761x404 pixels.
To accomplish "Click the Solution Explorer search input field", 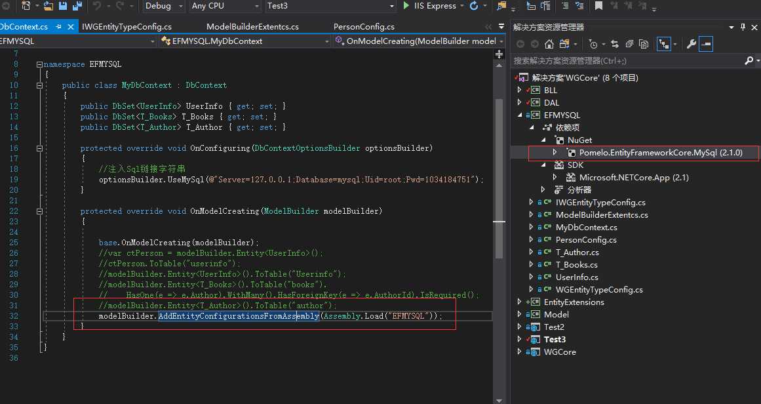I will click(628, 61).
